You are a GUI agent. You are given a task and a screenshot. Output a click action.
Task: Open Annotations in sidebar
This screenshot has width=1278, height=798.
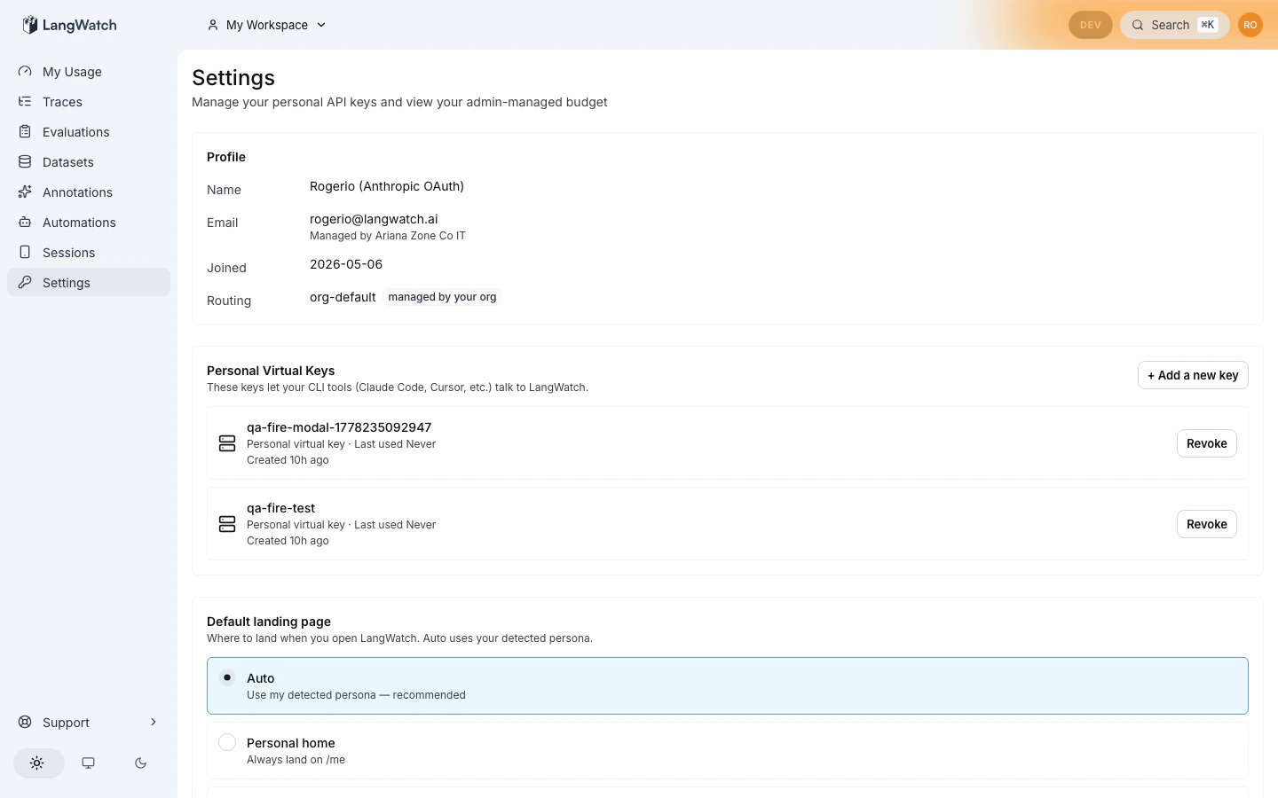click(89, 192)
